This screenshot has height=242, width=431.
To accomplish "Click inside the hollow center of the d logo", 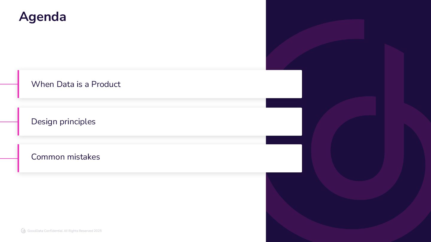I will click(358, 148).
